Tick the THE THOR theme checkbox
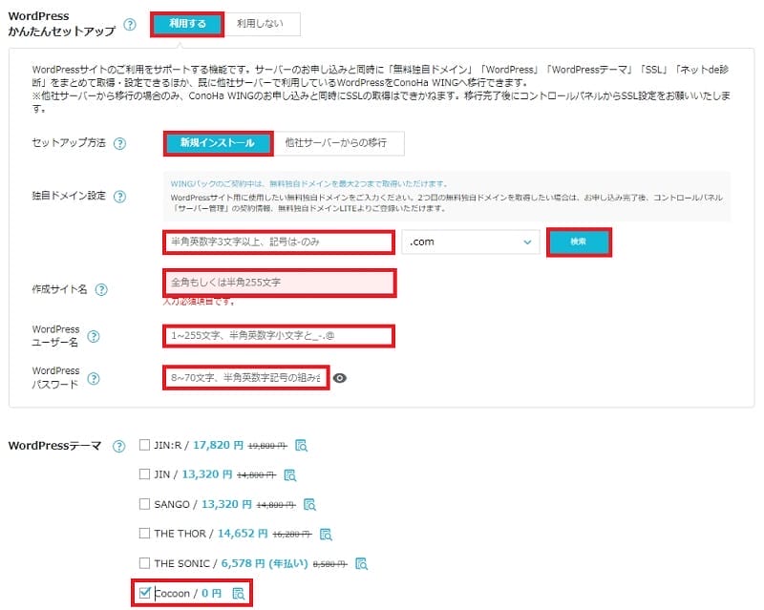 coord(144,534)
